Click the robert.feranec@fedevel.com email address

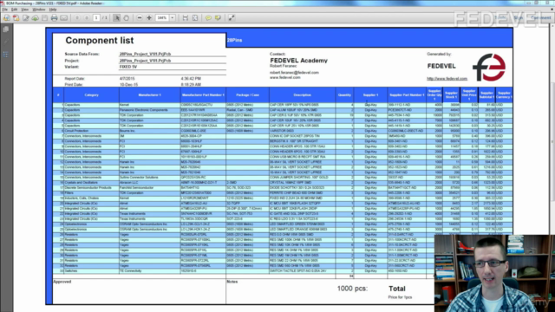[x=294, y=73]
